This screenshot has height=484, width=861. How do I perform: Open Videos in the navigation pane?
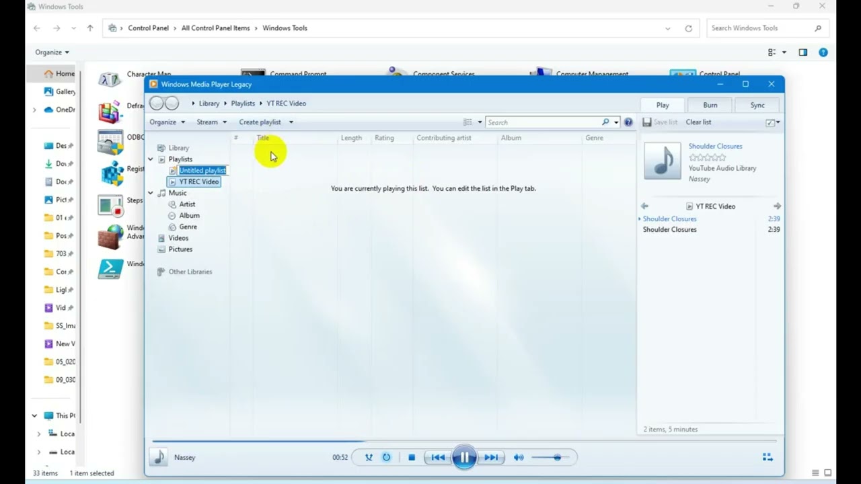pyautogui.click(x=178, y=238)
